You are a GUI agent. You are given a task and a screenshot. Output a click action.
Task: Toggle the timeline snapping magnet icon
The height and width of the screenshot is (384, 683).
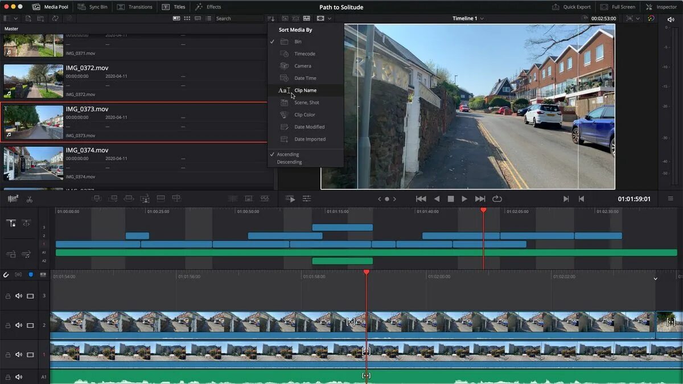(6, 275)
